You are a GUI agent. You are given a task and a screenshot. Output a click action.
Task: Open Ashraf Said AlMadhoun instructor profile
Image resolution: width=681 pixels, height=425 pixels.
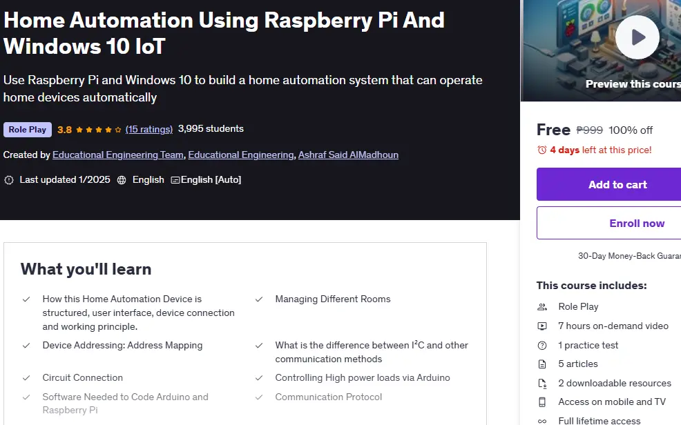348,155
